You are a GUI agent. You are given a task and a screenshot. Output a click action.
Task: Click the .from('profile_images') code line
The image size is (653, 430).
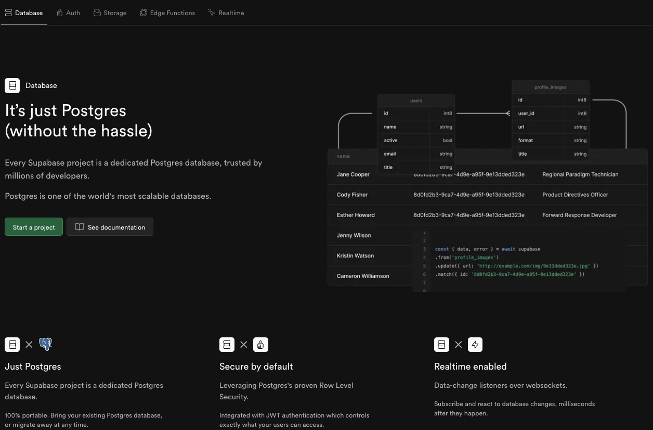coord(467,257)
